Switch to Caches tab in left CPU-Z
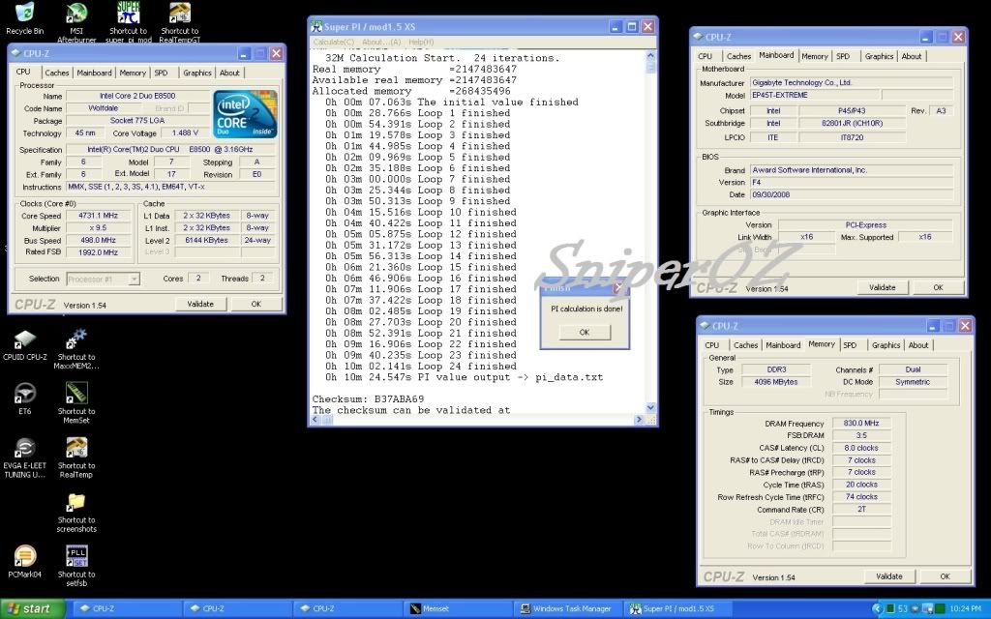 coord(57,73)
